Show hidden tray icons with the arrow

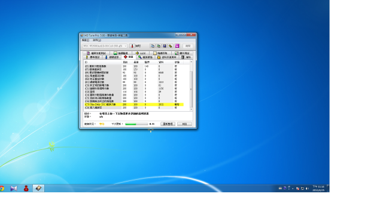click(293, 189)
